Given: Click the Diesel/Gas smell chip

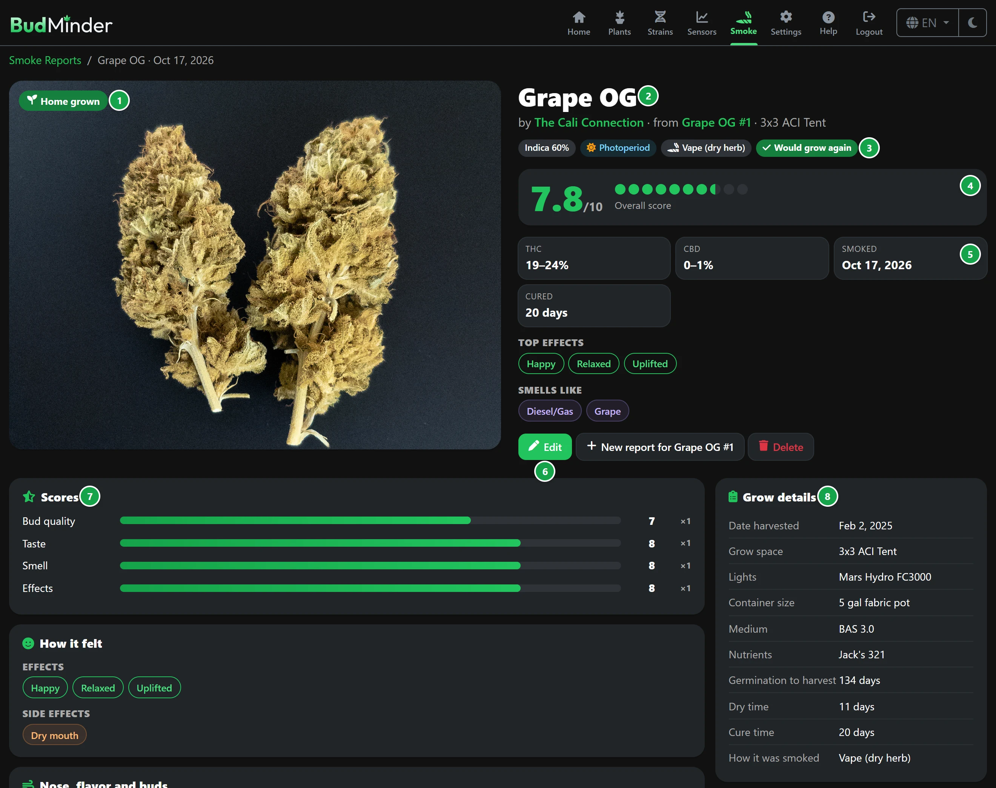Looking at the screenshot, I should click(x=550, y=411).
